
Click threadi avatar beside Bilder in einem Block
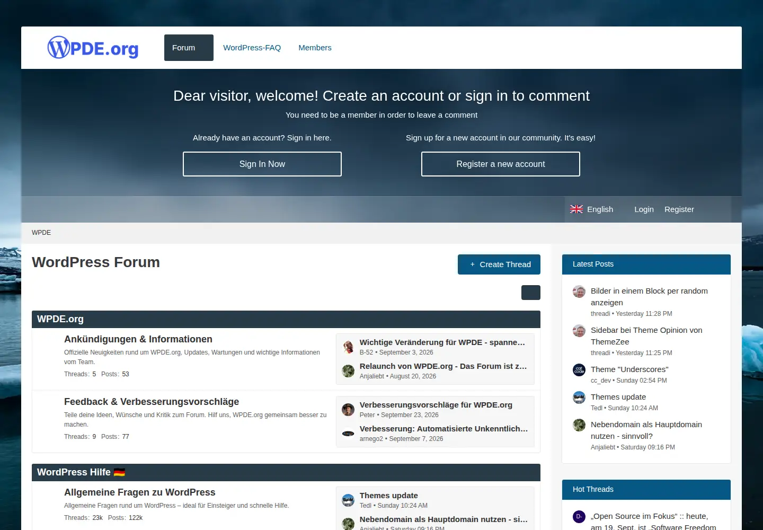(579, 291)
